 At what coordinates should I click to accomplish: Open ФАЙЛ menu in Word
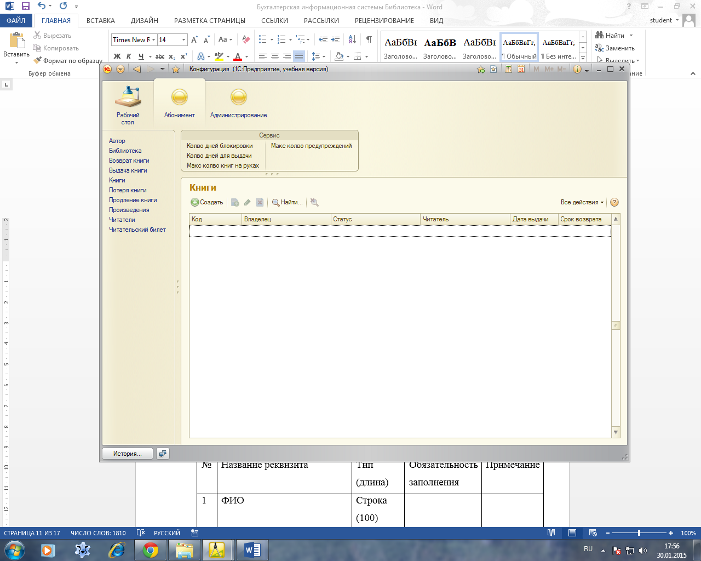[16, 20]
